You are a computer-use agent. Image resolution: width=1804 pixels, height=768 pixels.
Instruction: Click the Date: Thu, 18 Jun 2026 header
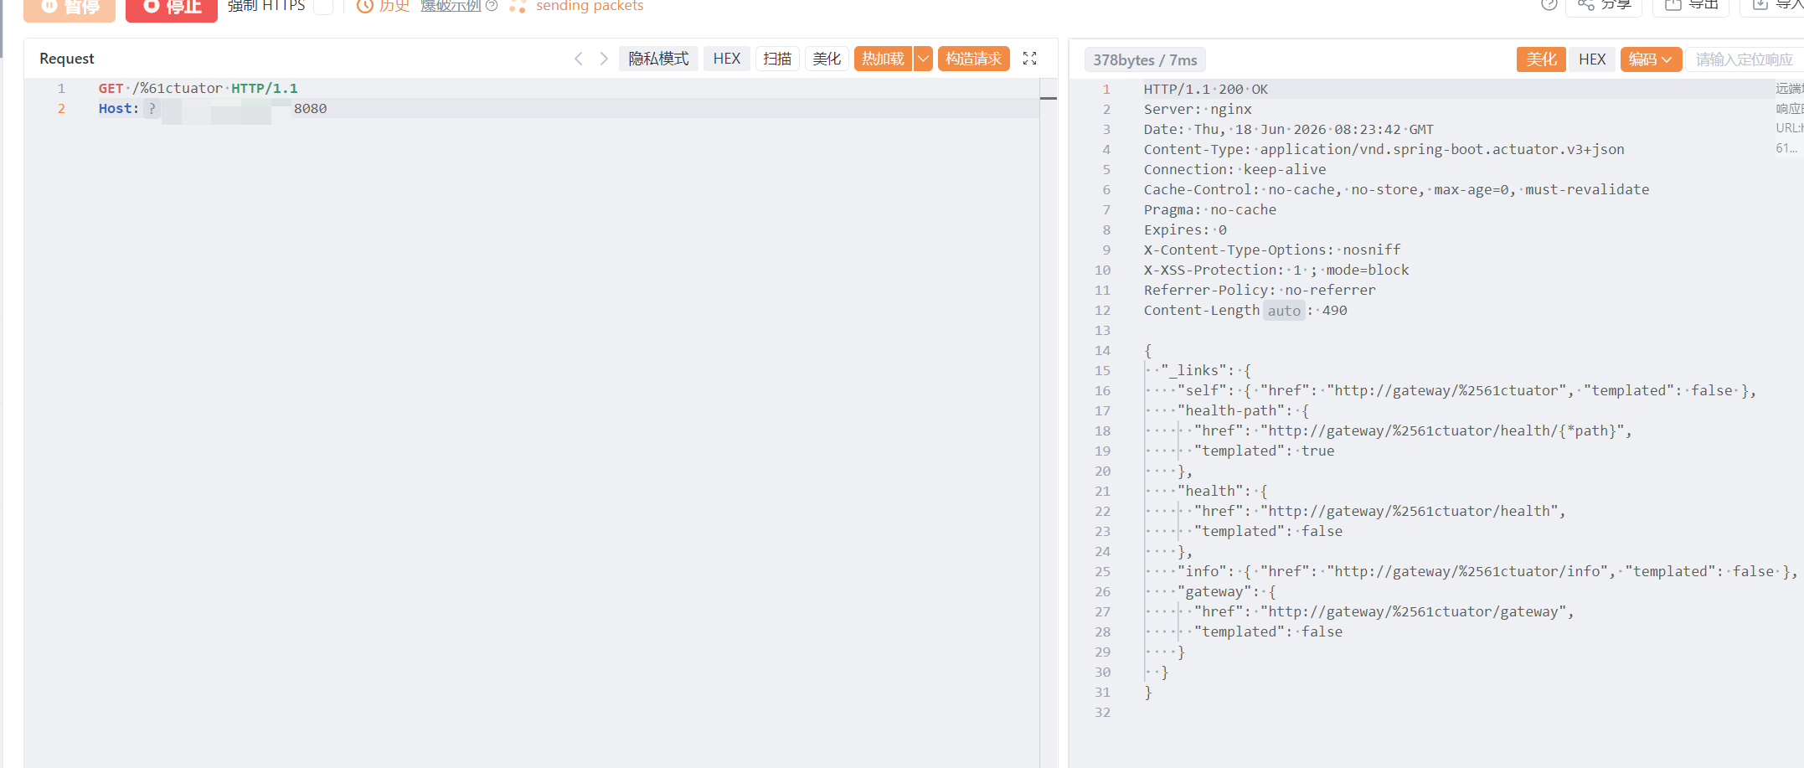click(1289, 130)
